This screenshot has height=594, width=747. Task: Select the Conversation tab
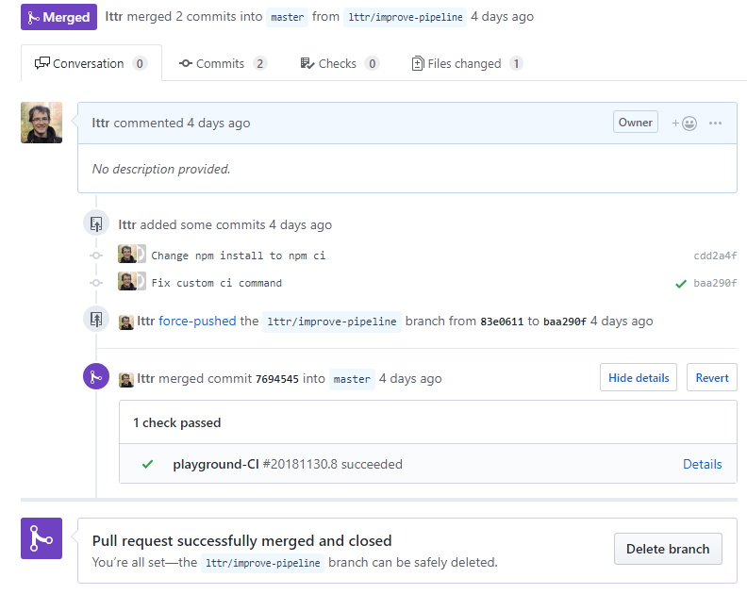tap(91, 63)
